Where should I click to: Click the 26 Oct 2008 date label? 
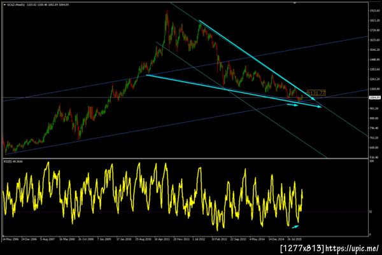tap(86, 239)
